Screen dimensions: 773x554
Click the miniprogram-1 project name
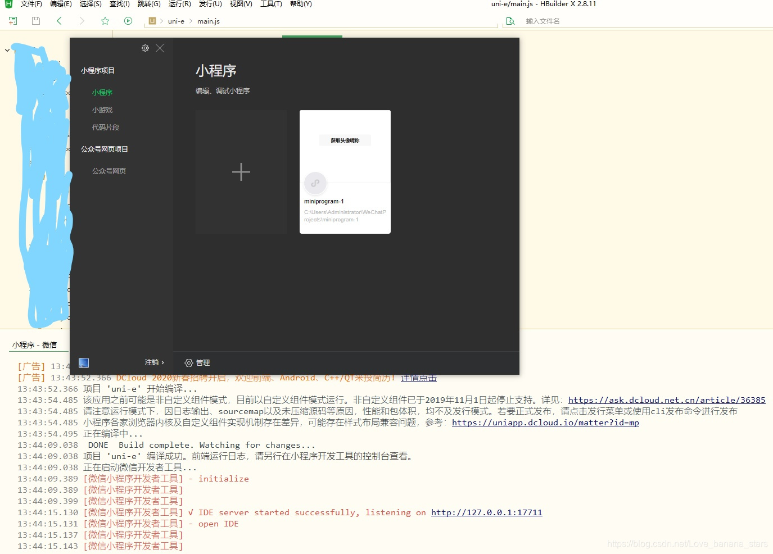[x=324, y=201]
